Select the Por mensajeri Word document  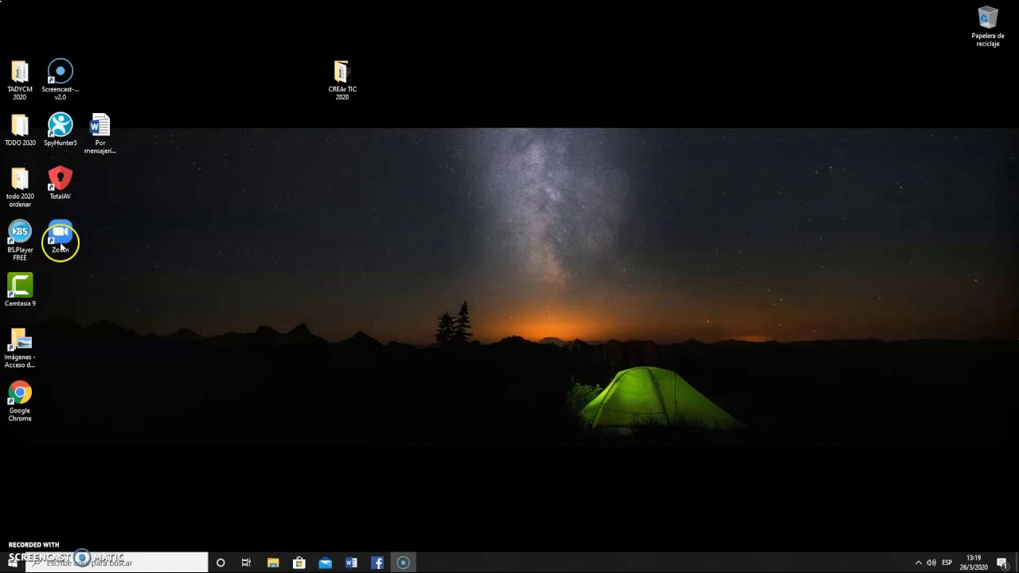coord(100,134)
